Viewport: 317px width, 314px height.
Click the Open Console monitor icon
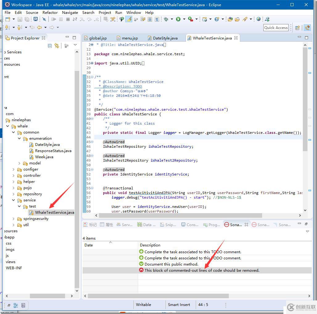point(35,19)
